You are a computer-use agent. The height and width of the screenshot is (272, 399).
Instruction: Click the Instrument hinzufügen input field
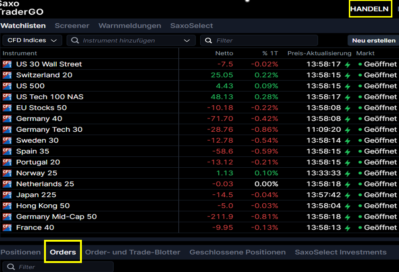pyautogui.click(x=131, y=40)
